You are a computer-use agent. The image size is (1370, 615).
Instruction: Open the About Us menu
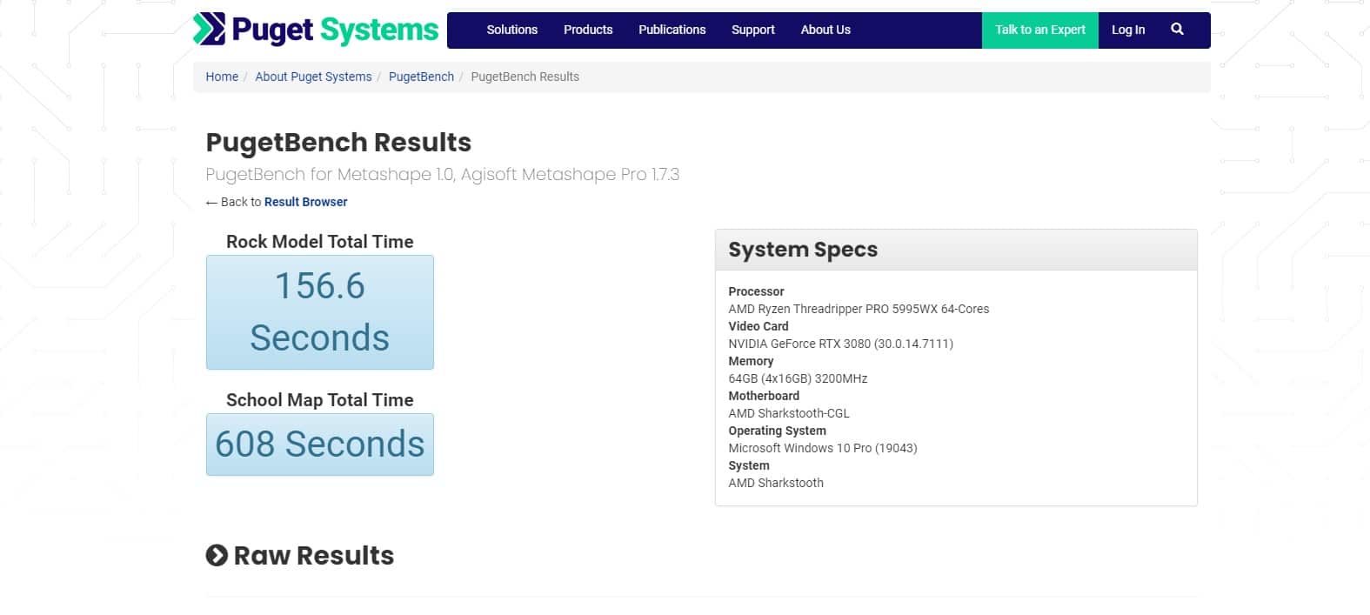[x=825, y=30]
